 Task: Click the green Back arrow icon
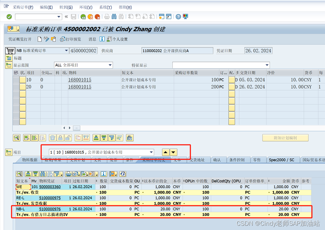83,17
